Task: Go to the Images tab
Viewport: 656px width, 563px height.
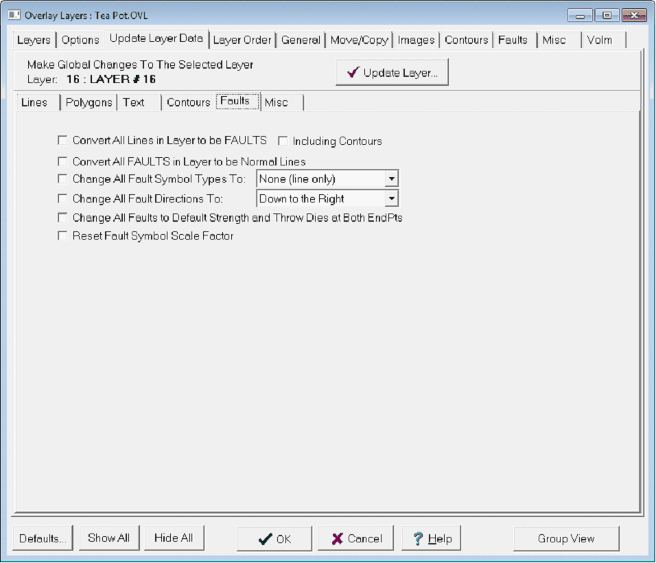Action: (416, 40)
